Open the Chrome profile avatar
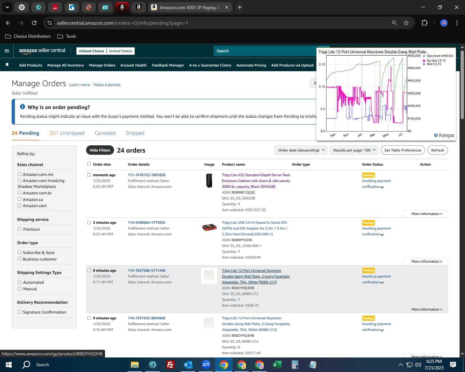Viewport: 465px width, 372px height. 444,23
